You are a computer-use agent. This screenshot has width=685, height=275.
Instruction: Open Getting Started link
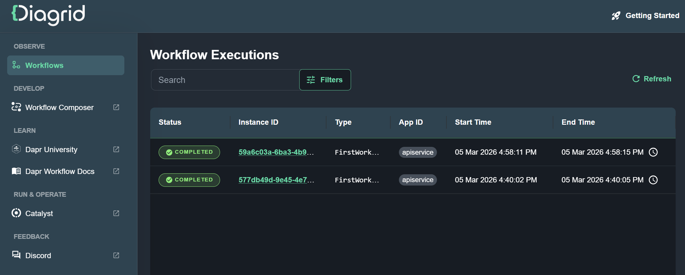pos(645,16)
